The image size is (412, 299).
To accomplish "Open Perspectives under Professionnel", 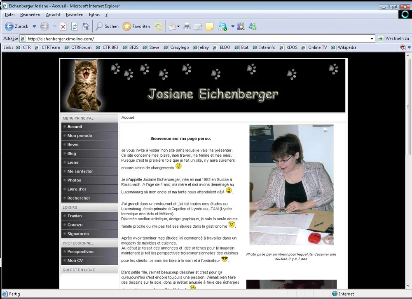I will [89, 252].
